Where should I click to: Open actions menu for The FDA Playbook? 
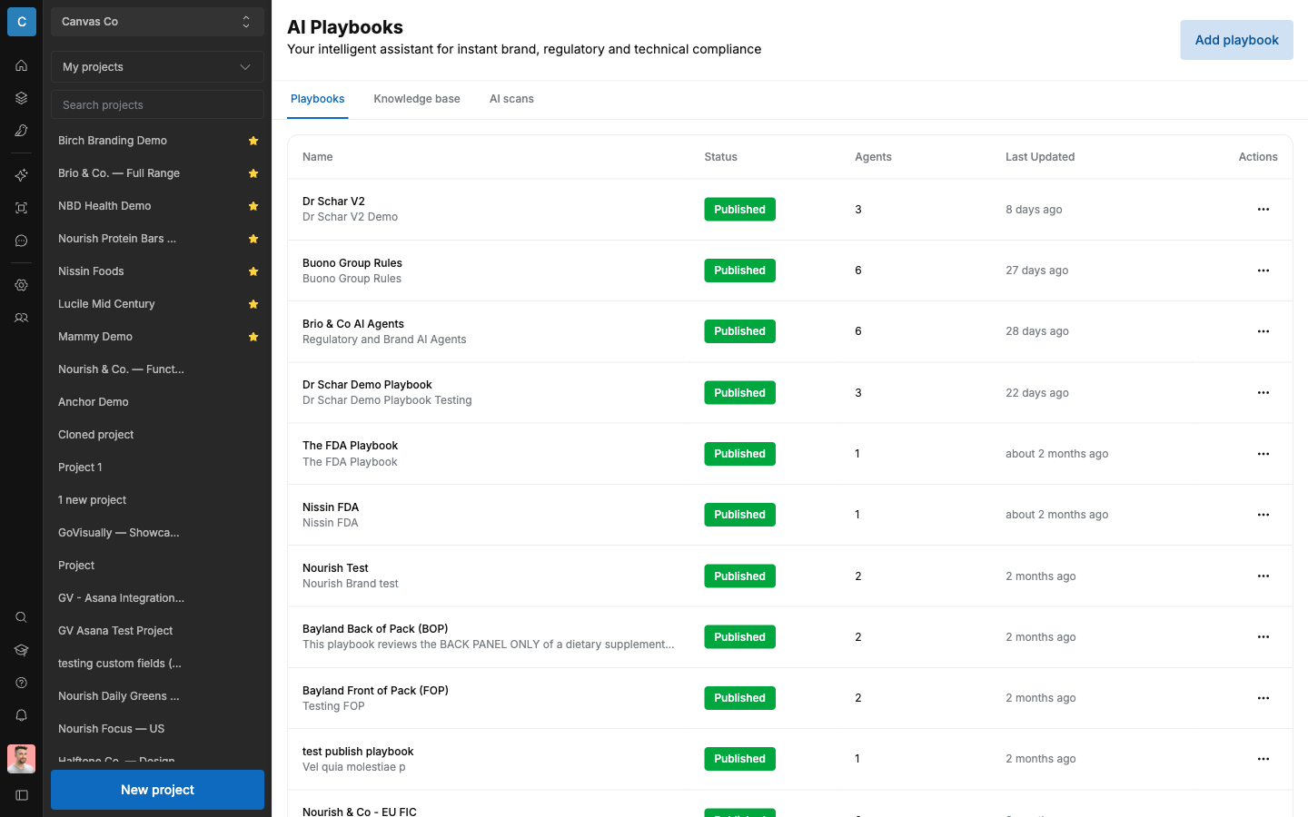click(x=1263, y=454)
